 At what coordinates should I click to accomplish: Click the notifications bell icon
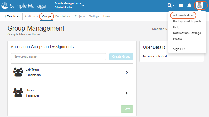[189, 5]
